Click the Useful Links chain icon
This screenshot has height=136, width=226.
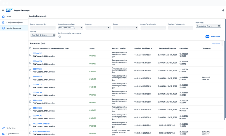3,128
